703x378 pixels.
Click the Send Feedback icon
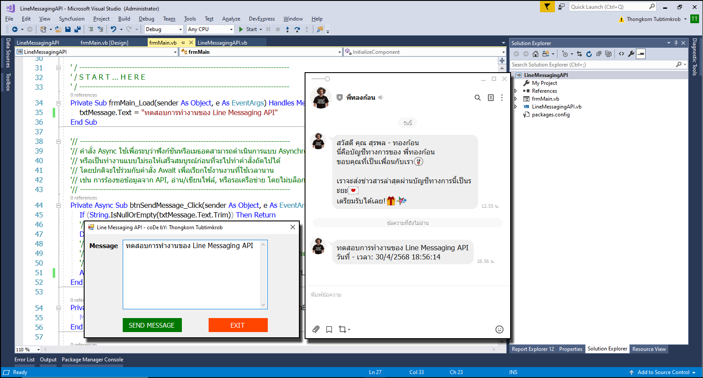pyautogui.click(x=561, y=7)
